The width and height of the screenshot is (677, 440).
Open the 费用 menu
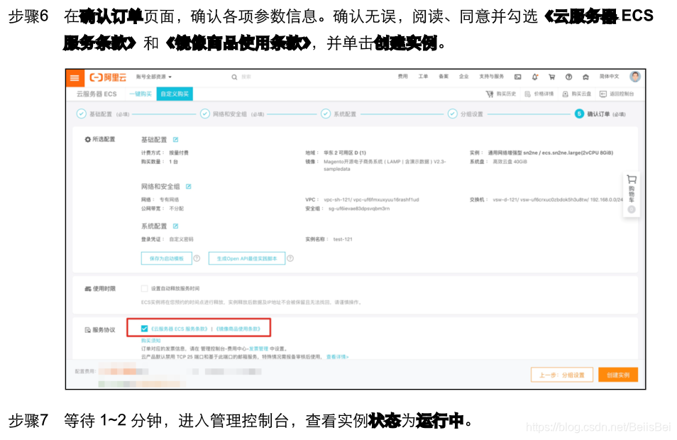click(402, 77)
